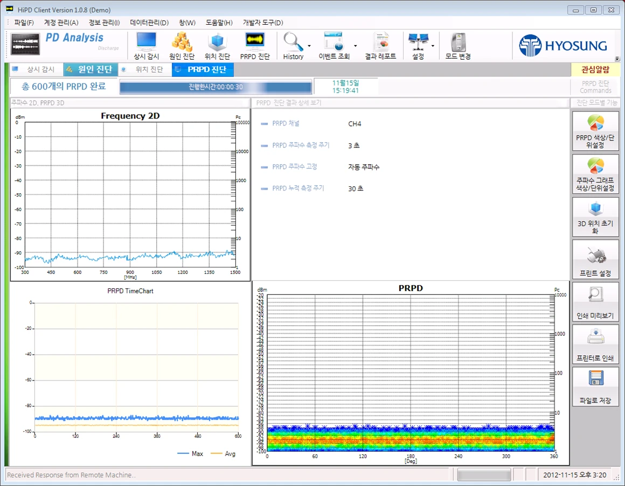The height and width of the screenshot is (486, 625).
Task: Click the Avg legend entry in TimeChart
Action: coord(223,454)
